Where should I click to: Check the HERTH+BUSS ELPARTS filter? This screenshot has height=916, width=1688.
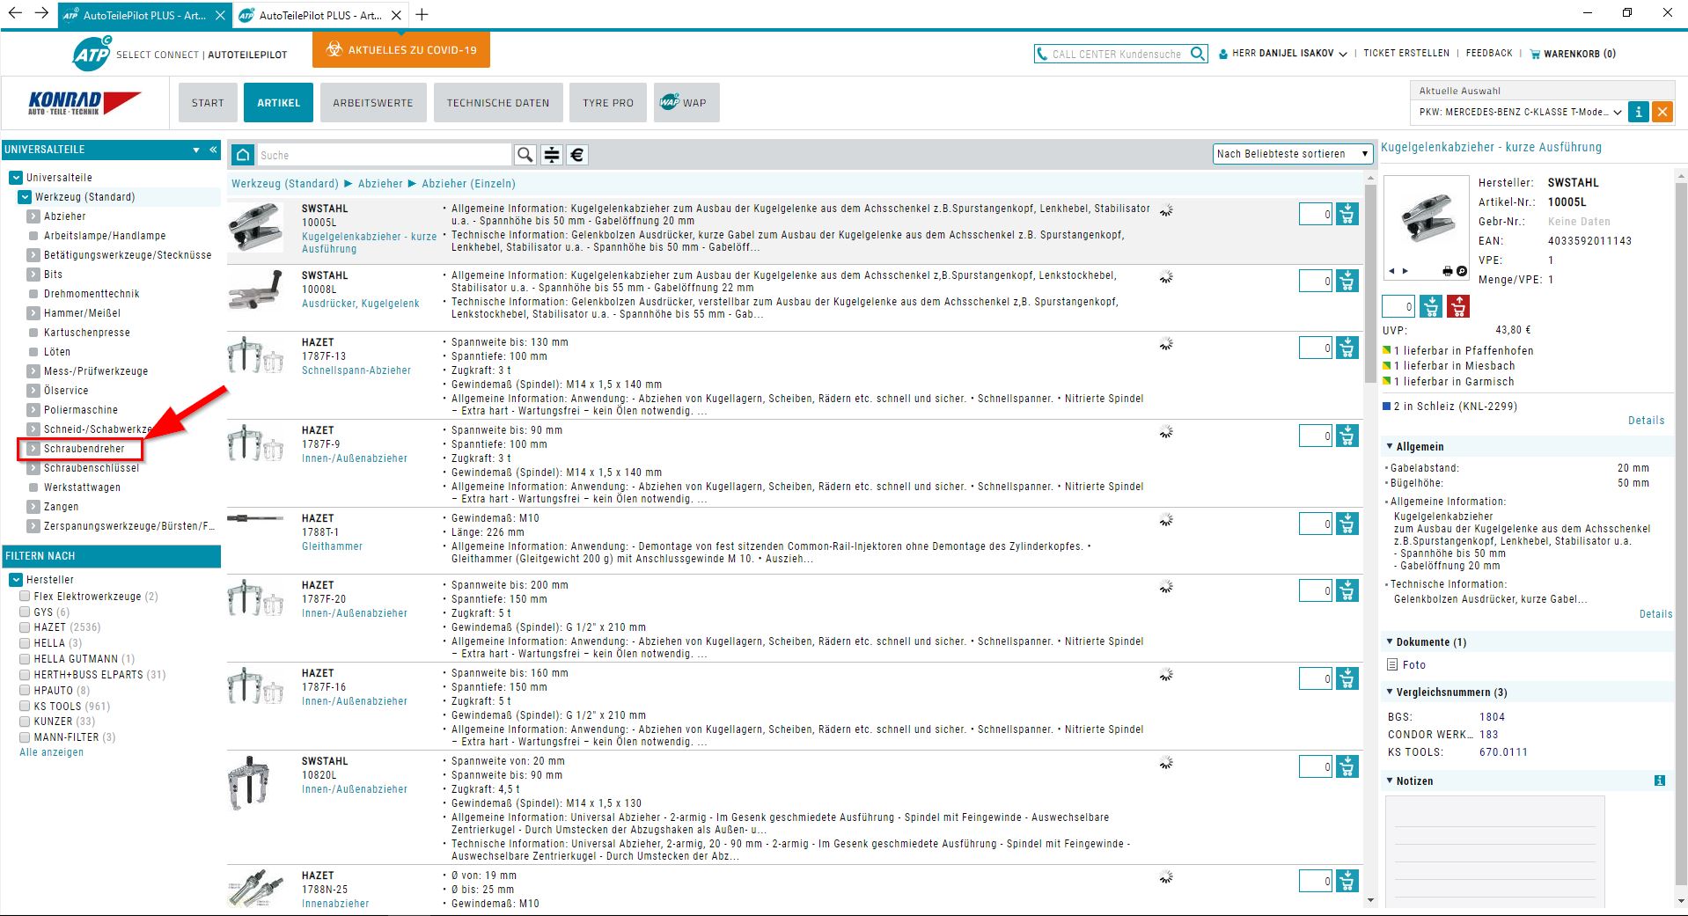[25, 674]
